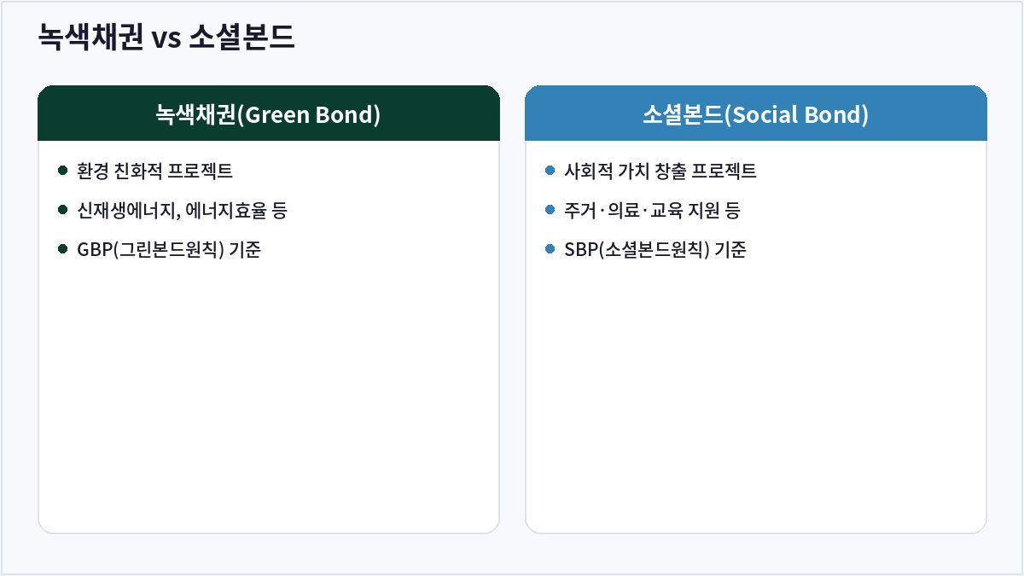Click empty body area of Green Bond card

coord(269,393)
